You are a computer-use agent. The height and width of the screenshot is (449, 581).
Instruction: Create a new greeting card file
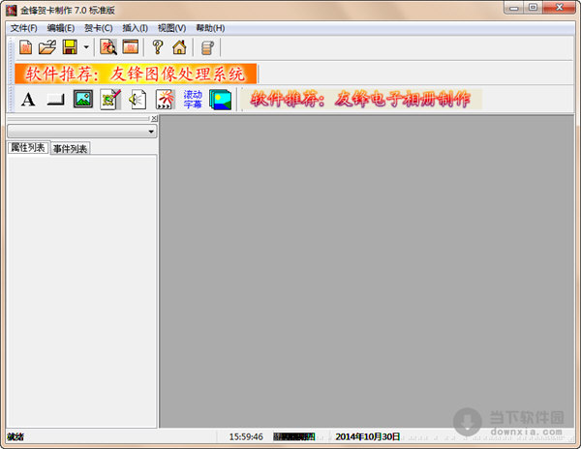click(x=25, y=47)
